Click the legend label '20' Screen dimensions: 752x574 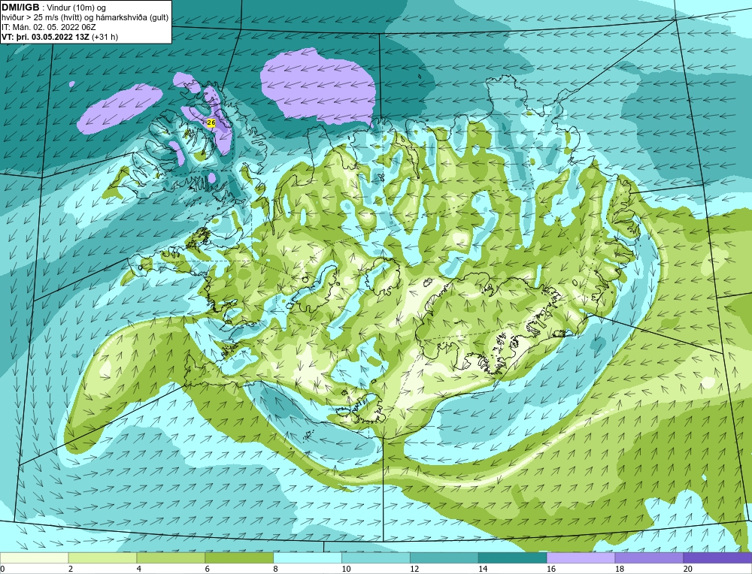pyautogui.click(x=688, y=569)
